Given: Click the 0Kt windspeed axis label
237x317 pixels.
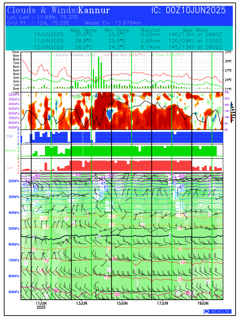Looking at the screenshot, I should [x=226, y=130].
